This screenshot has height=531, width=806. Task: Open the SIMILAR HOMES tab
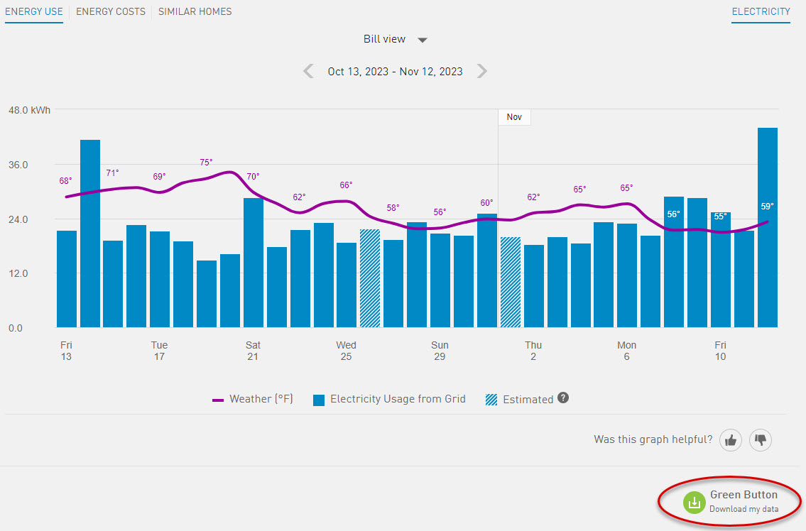[x=195, y=11]
